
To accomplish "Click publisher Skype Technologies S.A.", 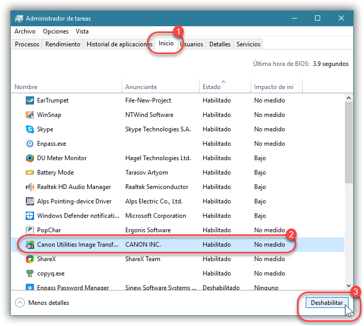I will pyautogui.click(x=158, y=129).
